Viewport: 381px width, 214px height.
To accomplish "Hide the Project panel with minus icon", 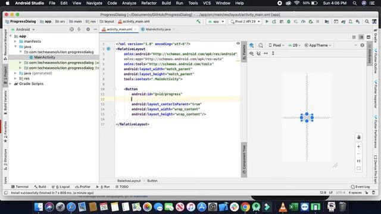I will [x=95, y=29].
